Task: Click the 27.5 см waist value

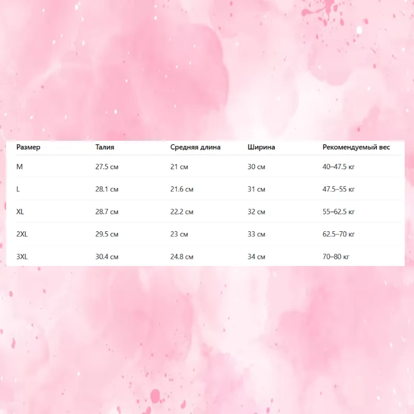Action: coord(107,167)
